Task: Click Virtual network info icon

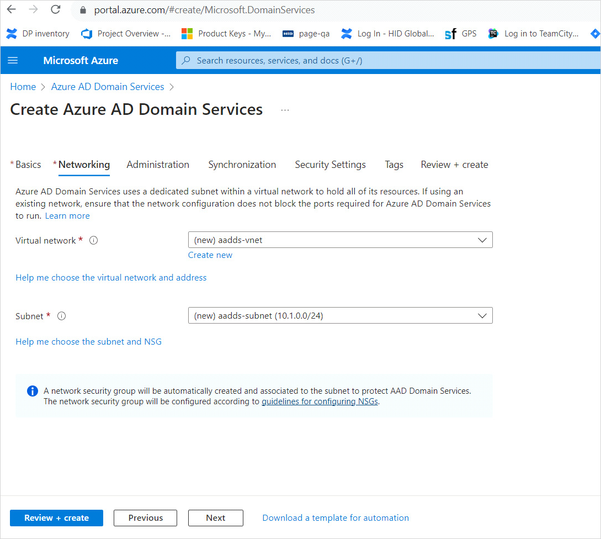Action: pyautogui.click(x=93, y=240)
